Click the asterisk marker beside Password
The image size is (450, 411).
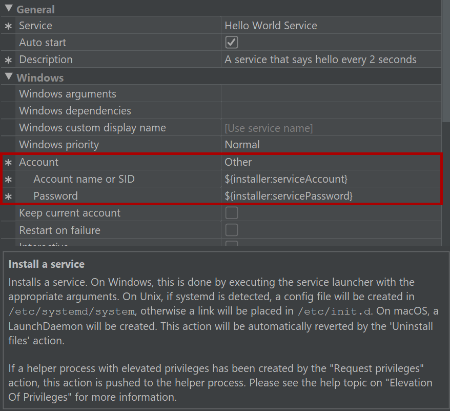pyautogui.click(x=8, y=197)
